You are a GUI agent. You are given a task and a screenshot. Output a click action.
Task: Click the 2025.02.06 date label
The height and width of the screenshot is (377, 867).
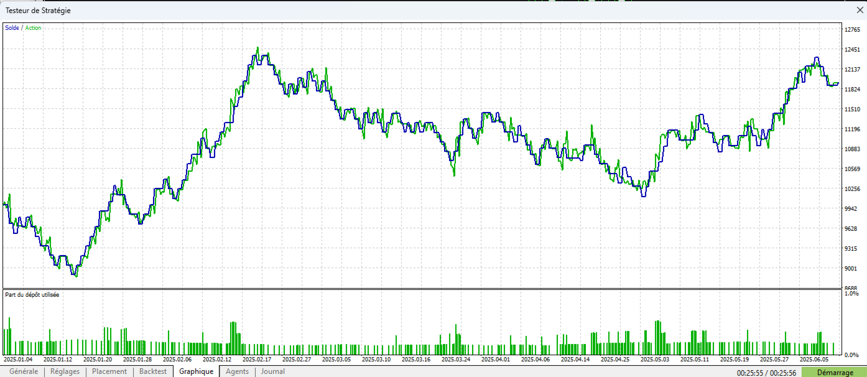pos(177,359)
